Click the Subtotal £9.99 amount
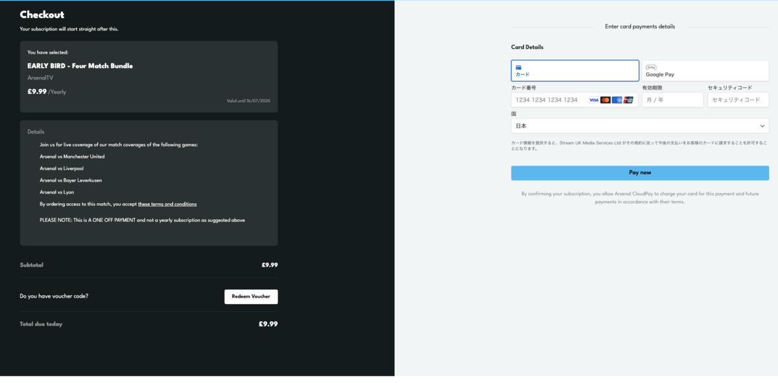 (270, 265)
